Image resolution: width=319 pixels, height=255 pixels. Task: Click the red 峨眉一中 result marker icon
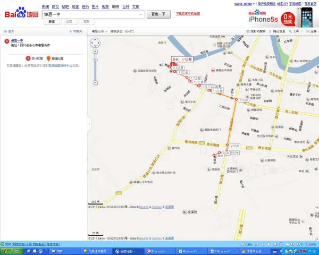(x=6, y=41)
